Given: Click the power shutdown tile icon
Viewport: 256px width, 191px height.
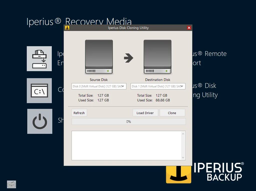Looking at the screenshot, I should coord(40,121).
